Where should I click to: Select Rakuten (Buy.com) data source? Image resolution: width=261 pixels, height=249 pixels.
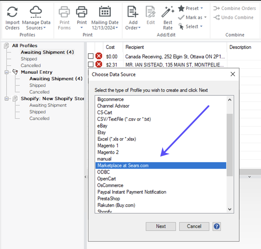161,205
